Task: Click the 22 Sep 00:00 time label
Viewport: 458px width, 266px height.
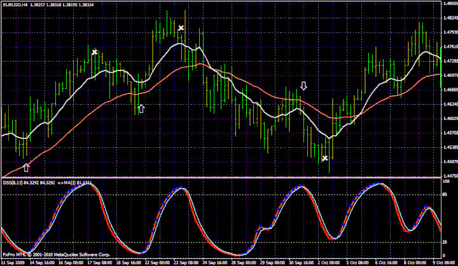Action: (158, 262)
